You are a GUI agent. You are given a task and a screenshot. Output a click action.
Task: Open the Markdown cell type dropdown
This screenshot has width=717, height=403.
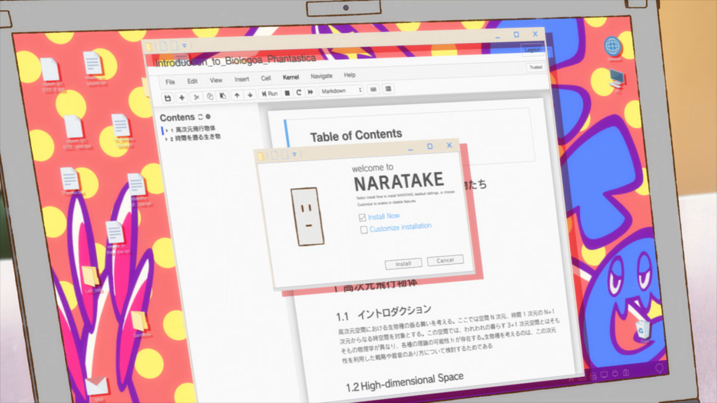[x=341, y=91]
